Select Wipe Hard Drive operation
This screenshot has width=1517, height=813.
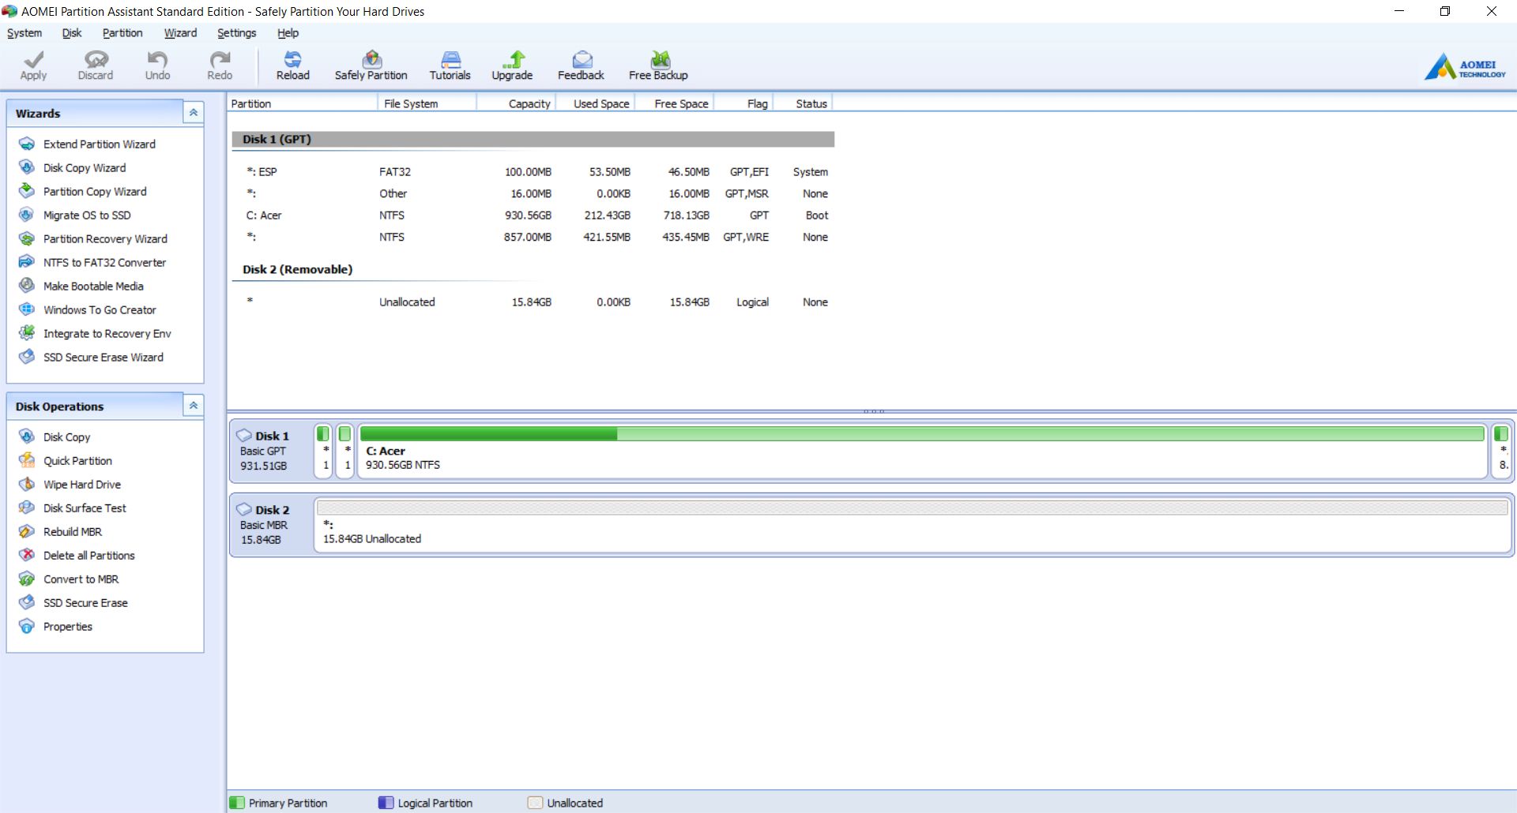point(82,485)
